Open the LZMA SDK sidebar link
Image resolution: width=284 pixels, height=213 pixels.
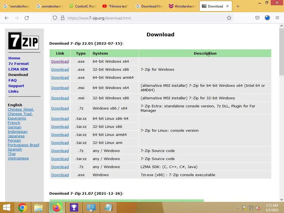click(18, 69)
